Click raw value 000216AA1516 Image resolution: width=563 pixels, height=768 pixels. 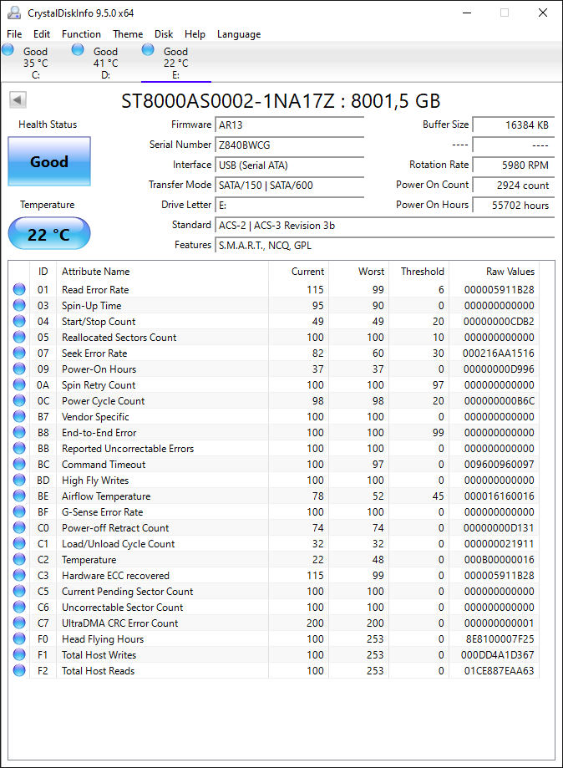[499, 353]
